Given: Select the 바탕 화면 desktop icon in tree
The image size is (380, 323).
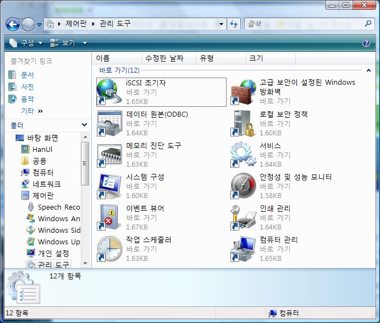Looking at the screenshot, I should pyautogui.click(x=20, y=138).
